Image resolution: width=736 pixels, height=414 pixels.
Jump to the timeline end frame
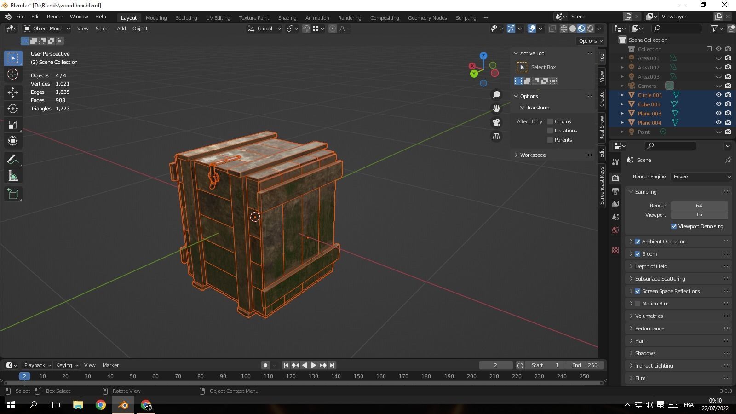332,365
